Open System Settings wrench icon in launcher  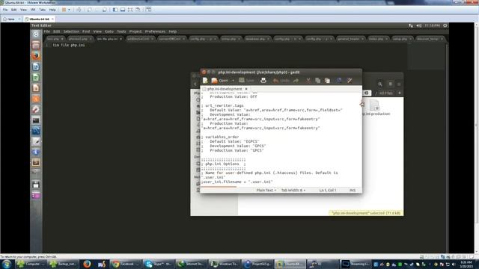pos(36,109)
